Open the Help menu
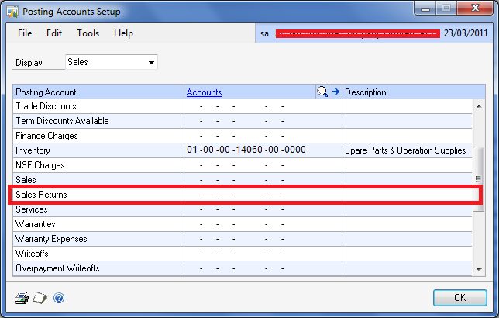The width and height of the screenshot is (499, 318). [123, 33]
